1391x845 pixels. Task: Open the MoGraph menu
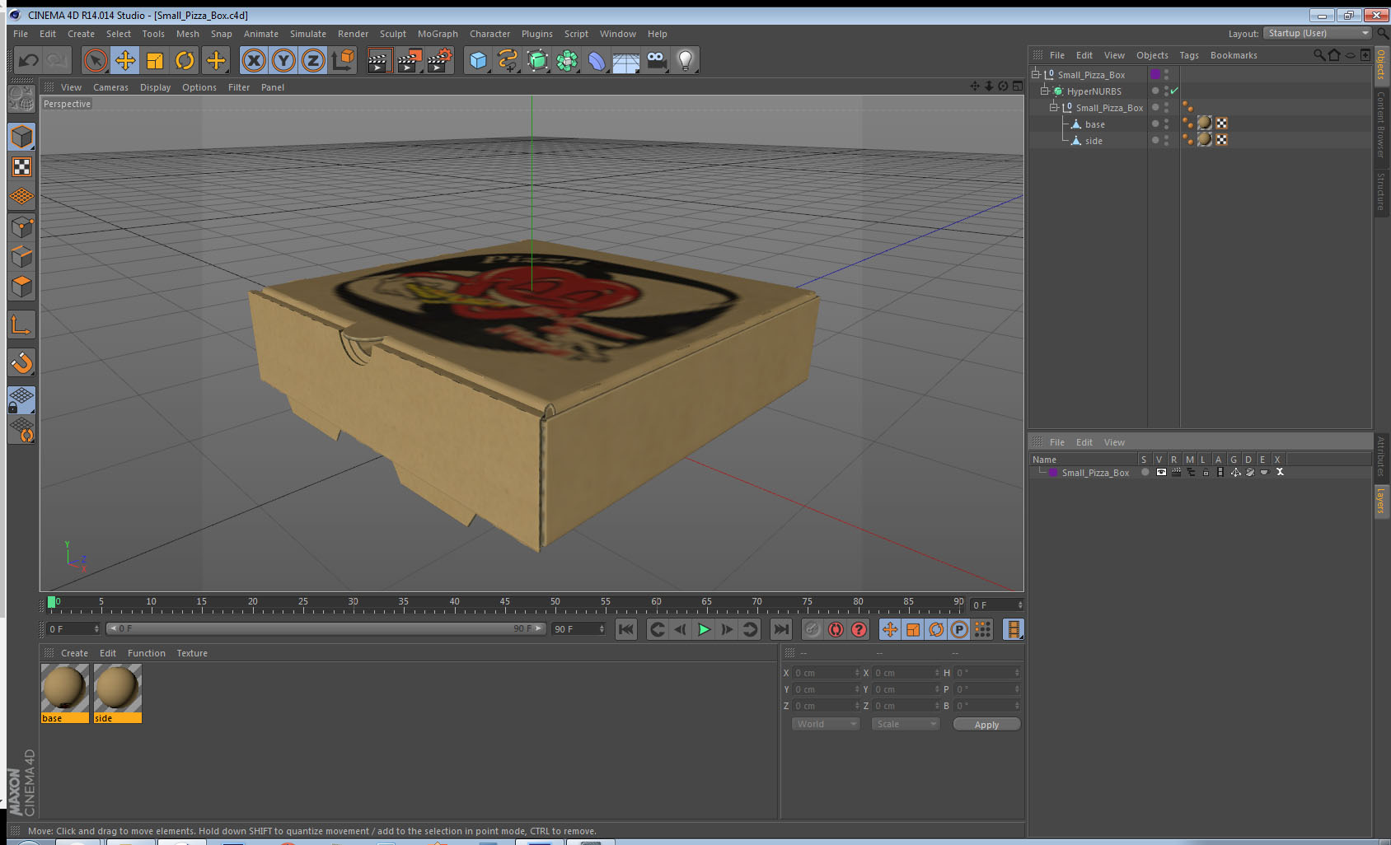[438, 34]
